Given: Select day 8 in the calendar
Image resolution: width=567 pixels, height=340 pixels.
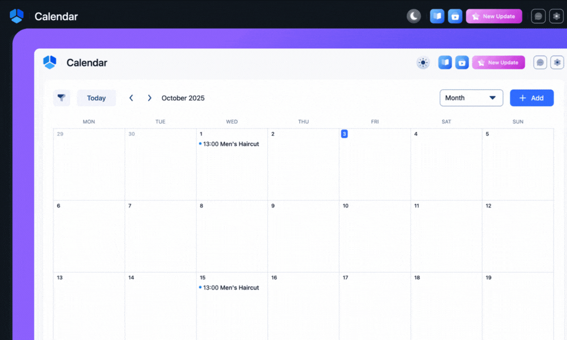Looking at the screenshot, I should click(x=232, y=236).
